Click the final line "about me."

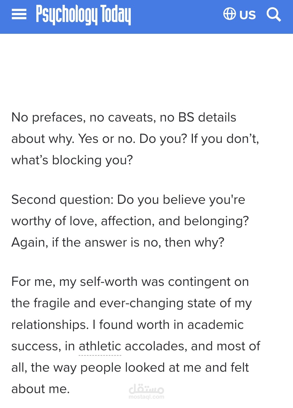pos(41,389)
